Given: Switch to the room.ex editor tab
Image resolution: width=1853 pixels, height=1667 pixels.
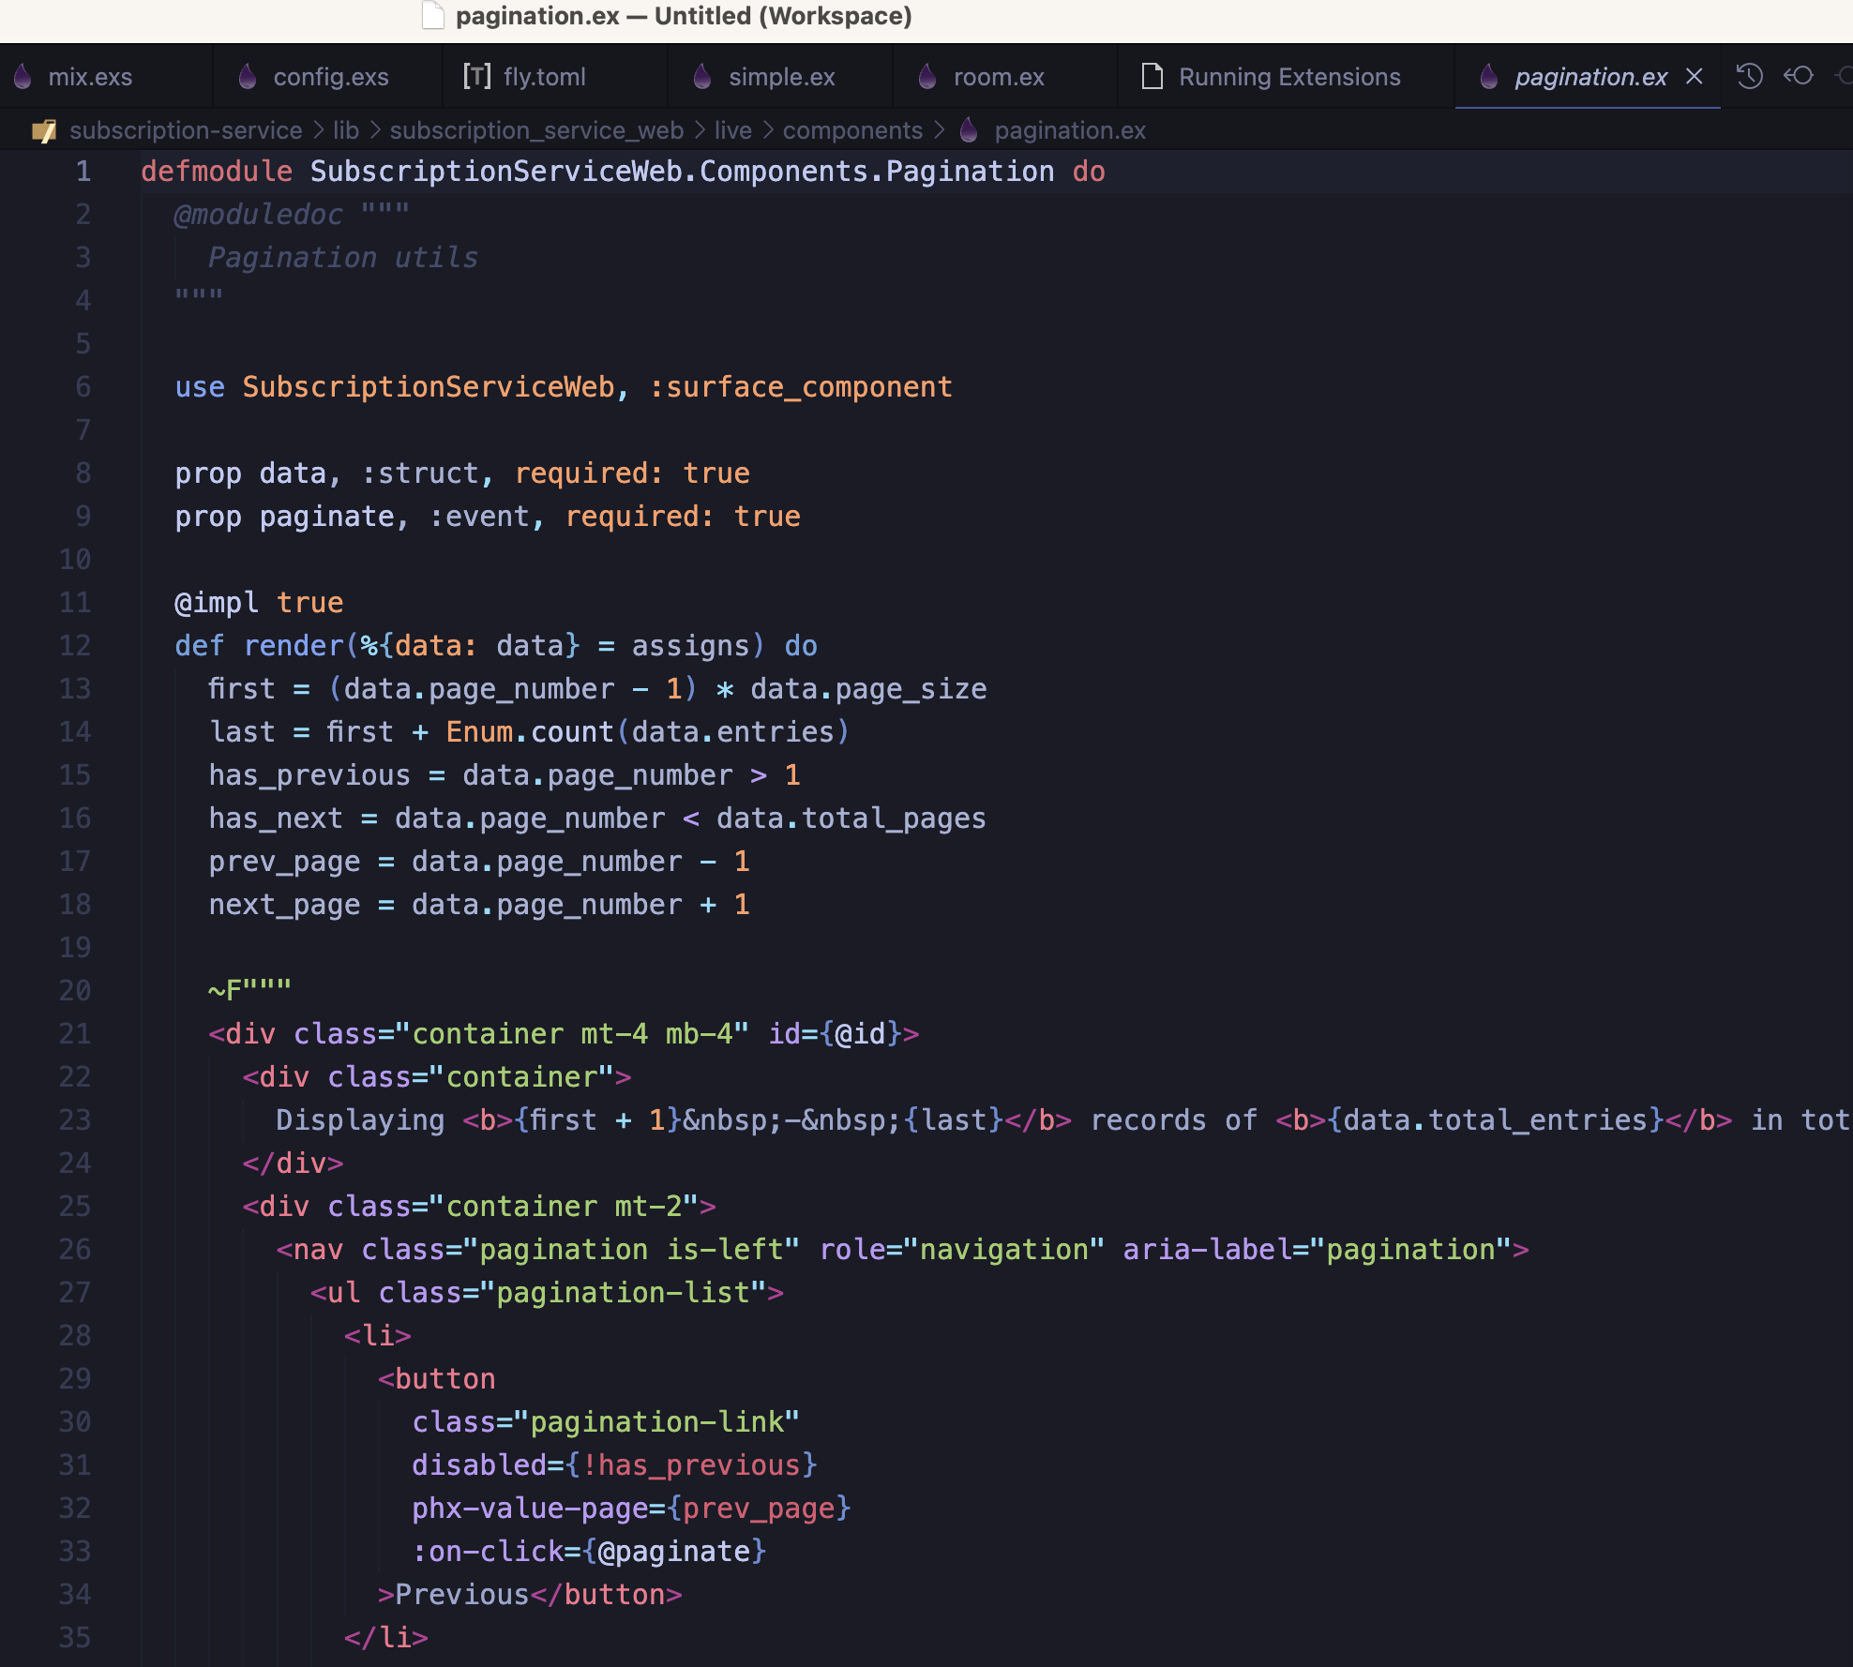Looking at the screenshot, I should pyautogui.click(x=997, y=76).
